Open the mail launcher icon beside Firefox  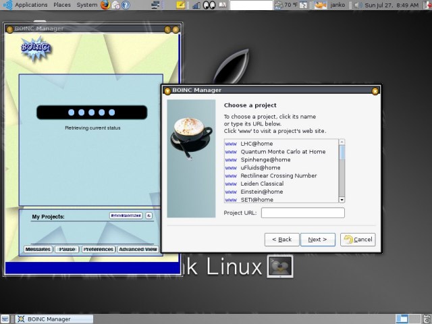(115, 5)
